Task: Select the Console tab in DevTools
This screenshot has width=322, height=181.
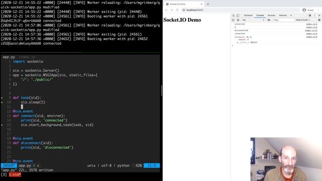Action: 260,16
